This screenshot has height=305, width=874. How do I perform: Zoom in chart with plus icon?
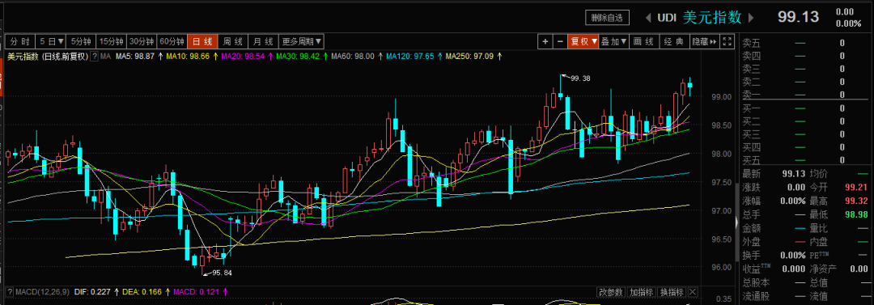pos(545,41)
